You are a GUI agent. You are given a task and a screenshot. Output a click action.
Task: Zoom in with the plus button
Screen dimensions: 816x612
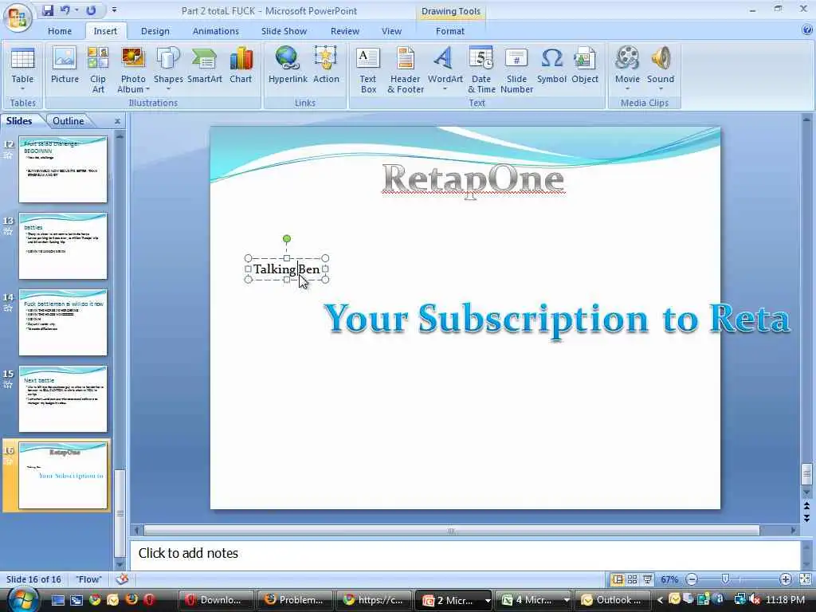pyautogui.click(x=785, y=579)
